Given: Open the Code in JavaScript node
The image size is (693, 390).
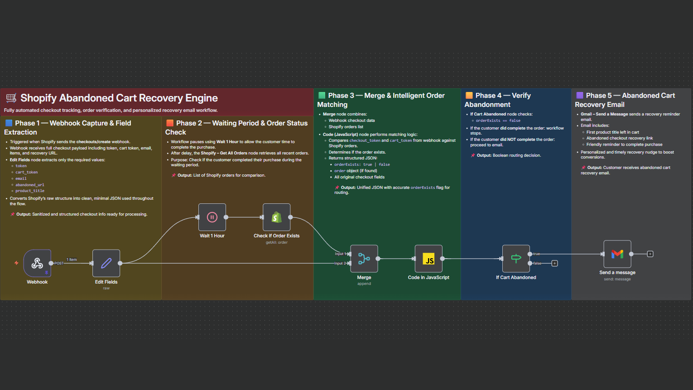Looking at the screenshot, I should coord(428,259).
